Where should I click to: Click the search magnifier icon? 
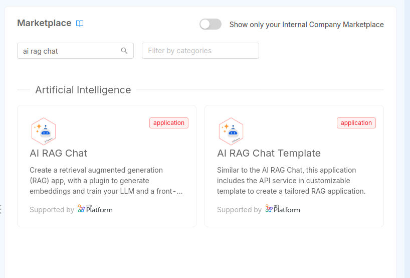pyautogui.click(x=124, y=51)
